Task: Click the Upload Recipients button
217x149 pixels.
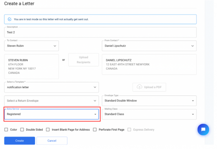Action: tap(83, 60)
